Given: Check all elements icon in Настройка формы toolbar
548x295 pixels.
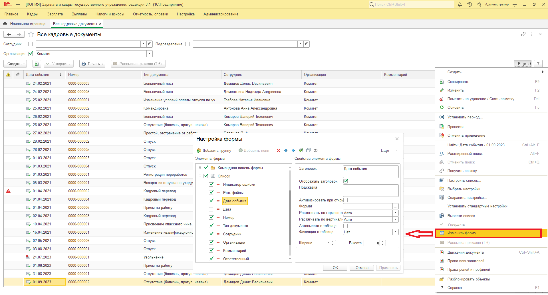Looking at the screenshot, I should [301, 151].
